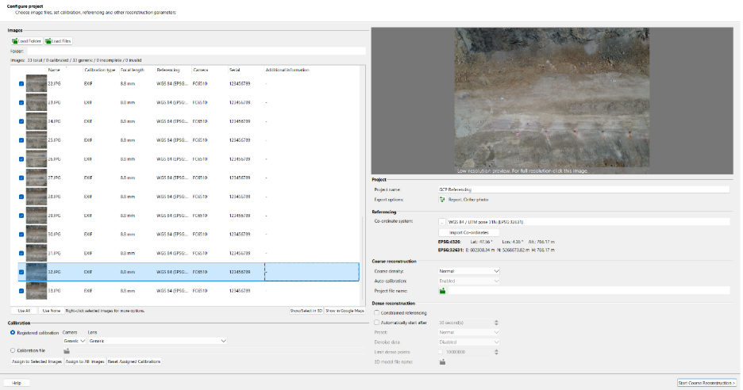This screenshot has width=743, height=390.
Task: Open export options Report, Ortho-photo icon
Action: (442, 200)
